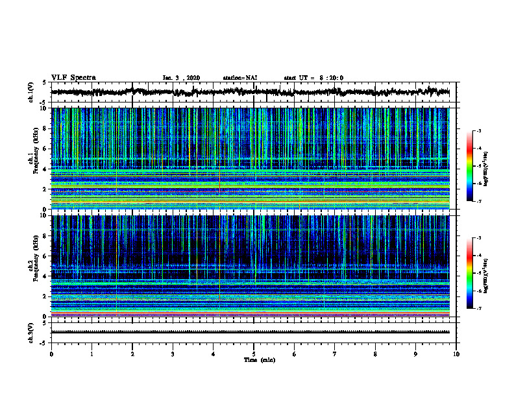The image size is (514, 397).
Task: Click the "Time (min)" axis label
Action: coord(260,360)
